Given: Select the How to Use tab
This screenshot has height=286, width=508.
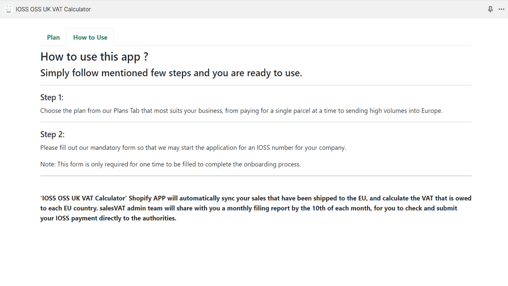Looking at the screenshot, I should [90, 37].
